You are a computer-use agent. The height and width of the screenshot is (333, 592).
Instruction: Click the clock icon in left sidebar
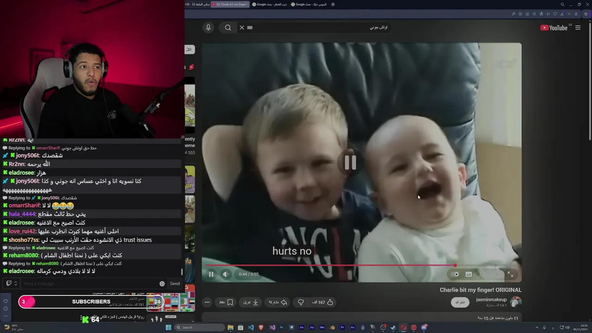click(6, 308)
